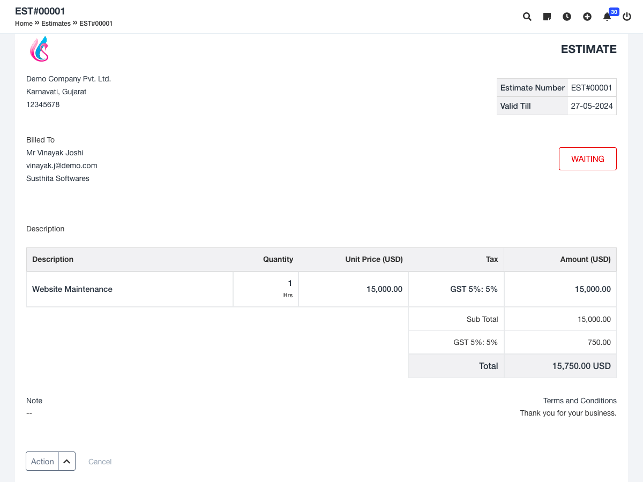Click the clock timer icon

coord(567,17)
